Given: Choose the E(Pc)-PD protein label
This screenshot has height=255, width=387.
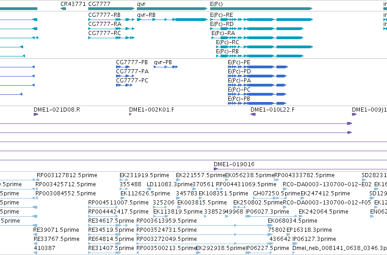Looking at the screenshot, I should 239,71.
